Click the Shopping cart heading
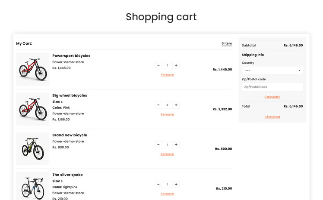 (161, 17)
